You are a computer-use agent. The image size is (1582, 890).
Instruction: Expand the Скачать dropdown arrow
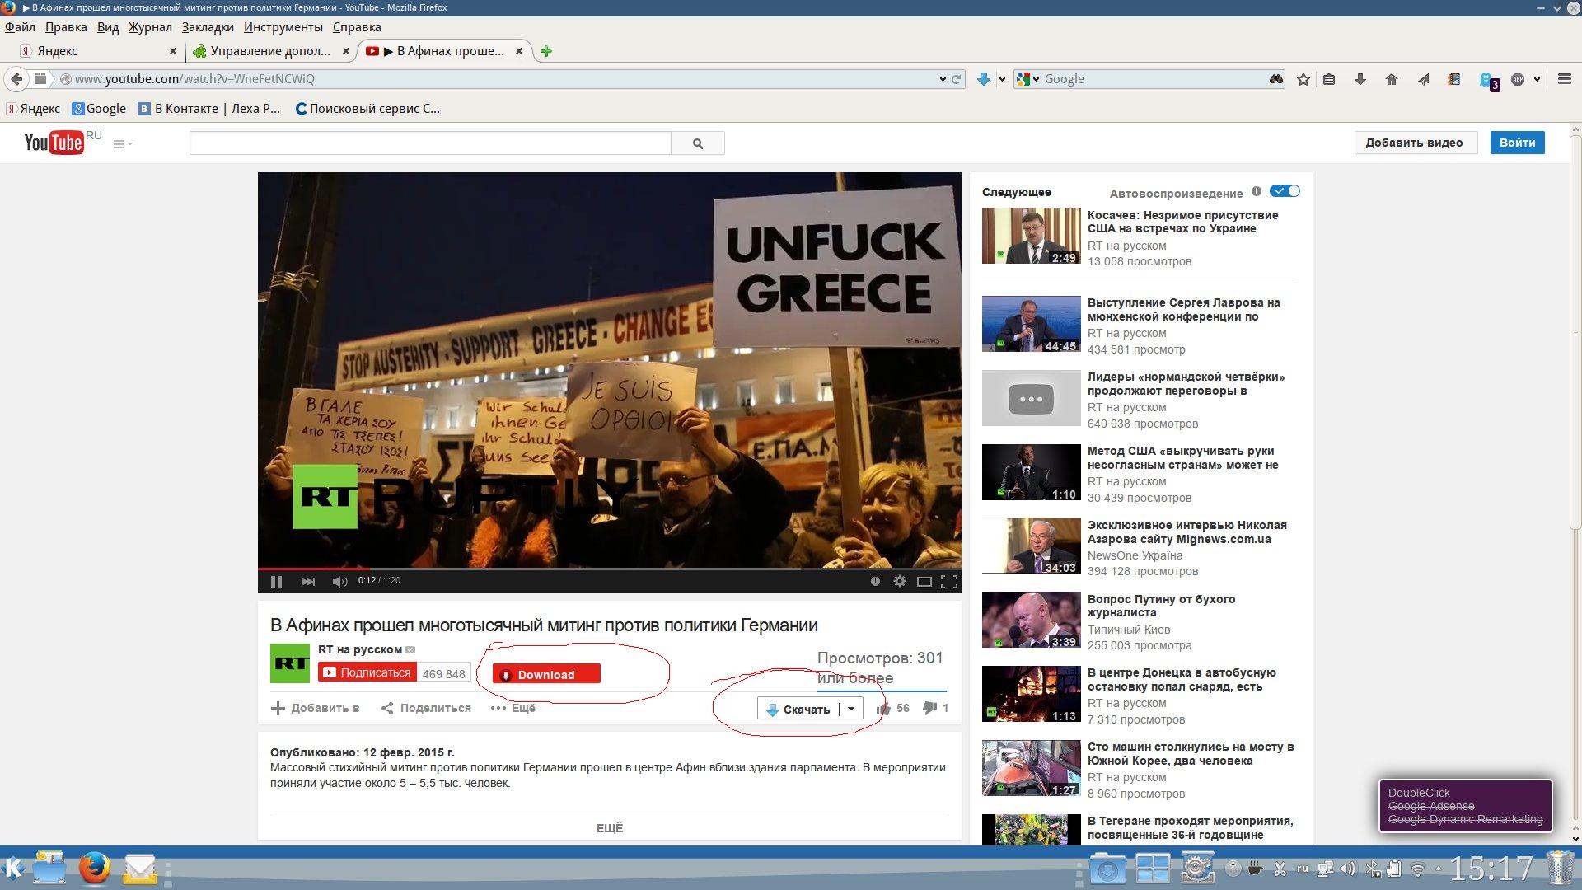tap(851, 709)
